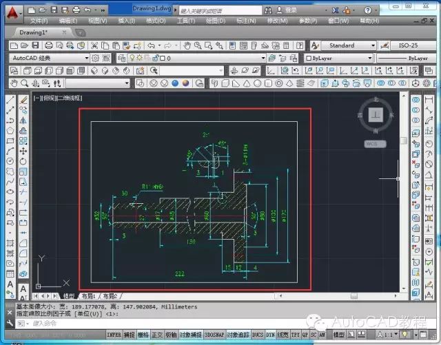
Task: Toggle INFER constraints in status bar
Action: [114, 335]
